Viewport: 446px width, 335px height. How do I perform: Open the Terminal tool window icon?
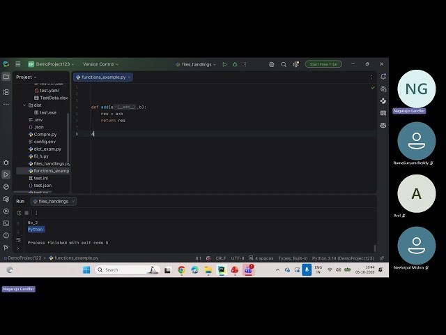click(6, 223)
